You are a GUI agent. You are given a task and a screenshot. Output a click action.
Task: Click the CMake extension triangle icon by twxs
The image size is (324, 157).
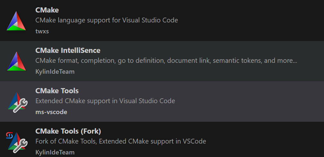[x=16, y=21]
